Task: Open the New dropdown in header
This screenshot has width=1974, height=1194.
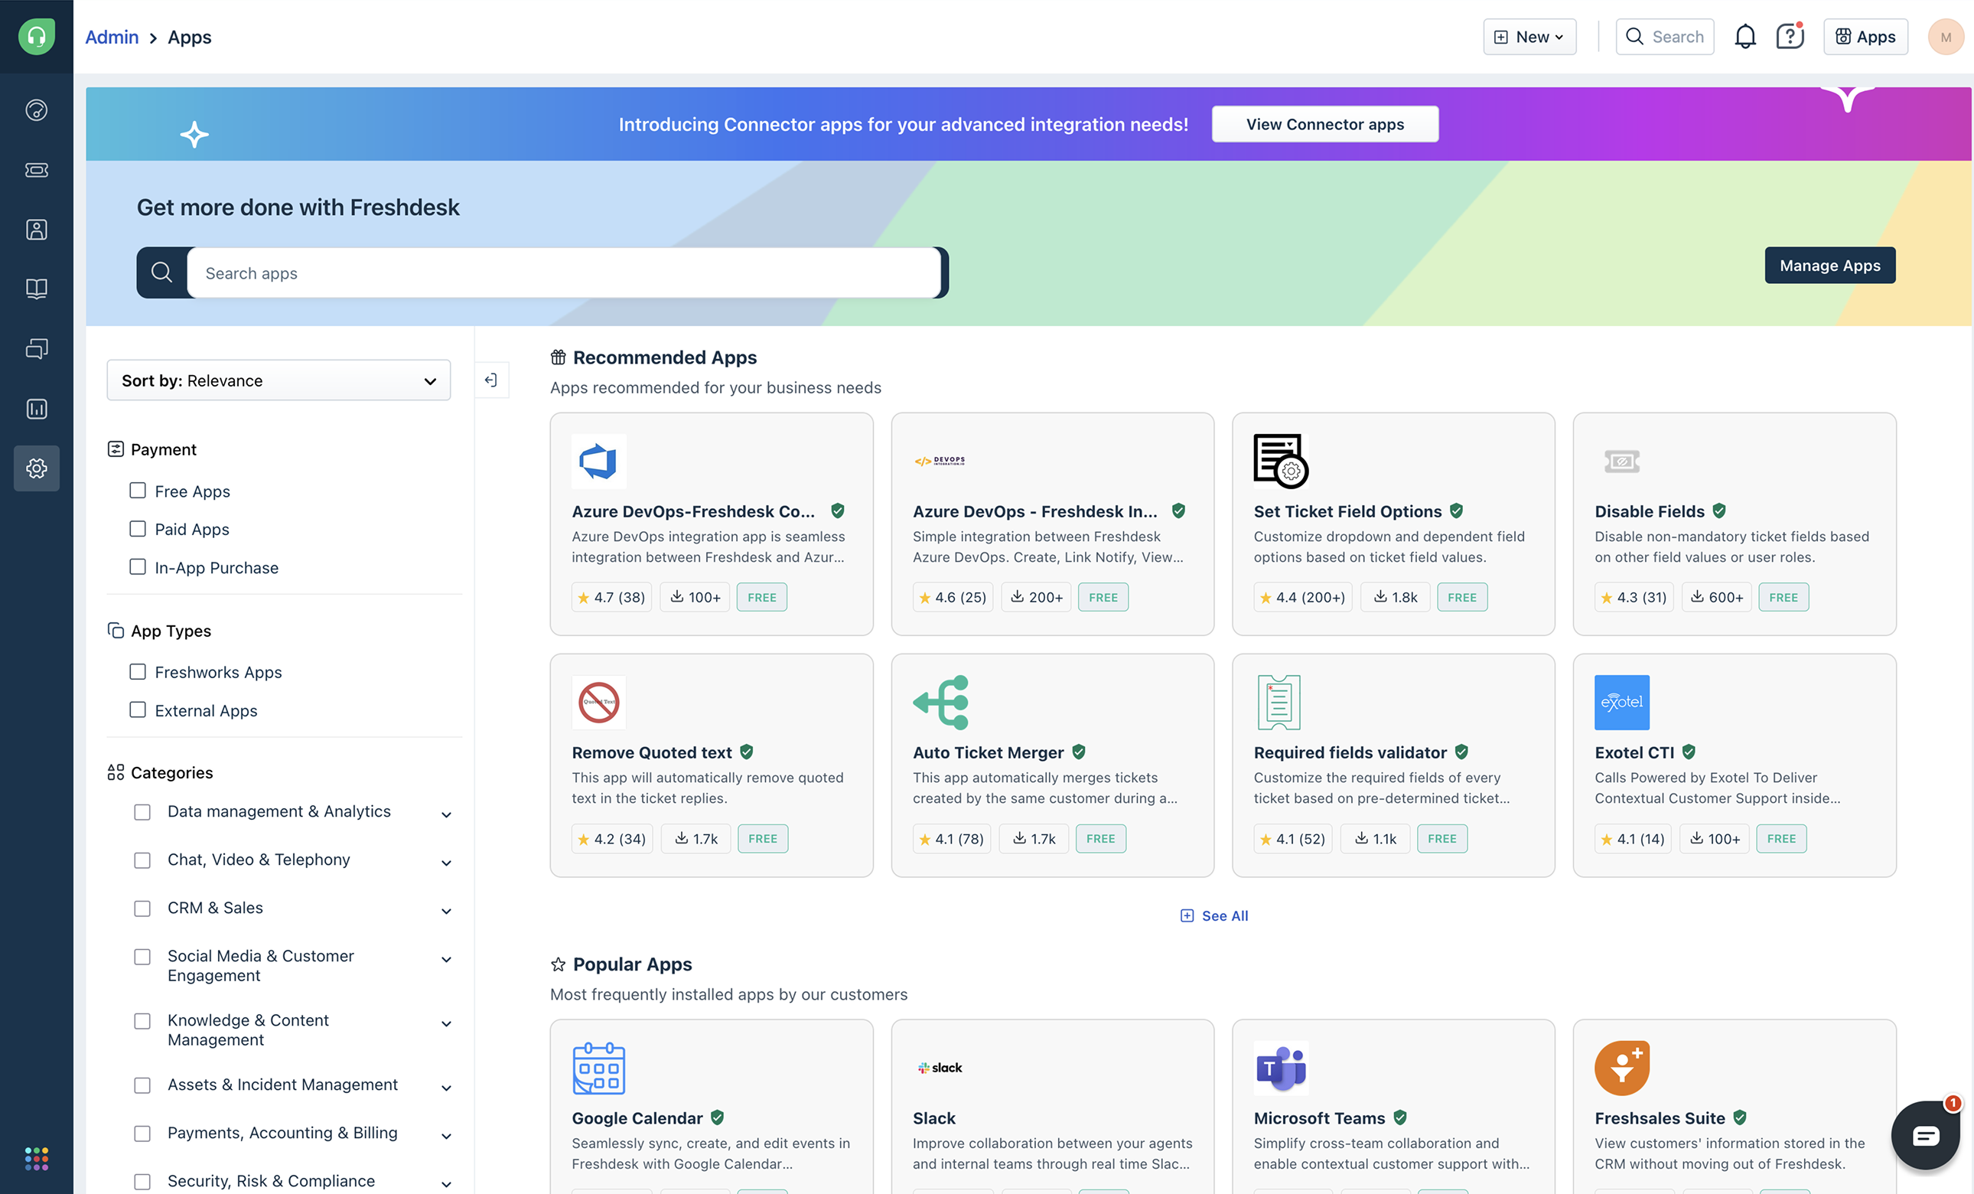Action: pos(1529,37)
